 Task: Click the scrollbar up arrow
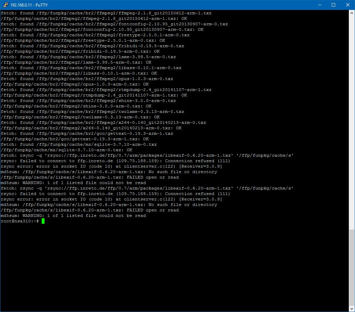352,13
